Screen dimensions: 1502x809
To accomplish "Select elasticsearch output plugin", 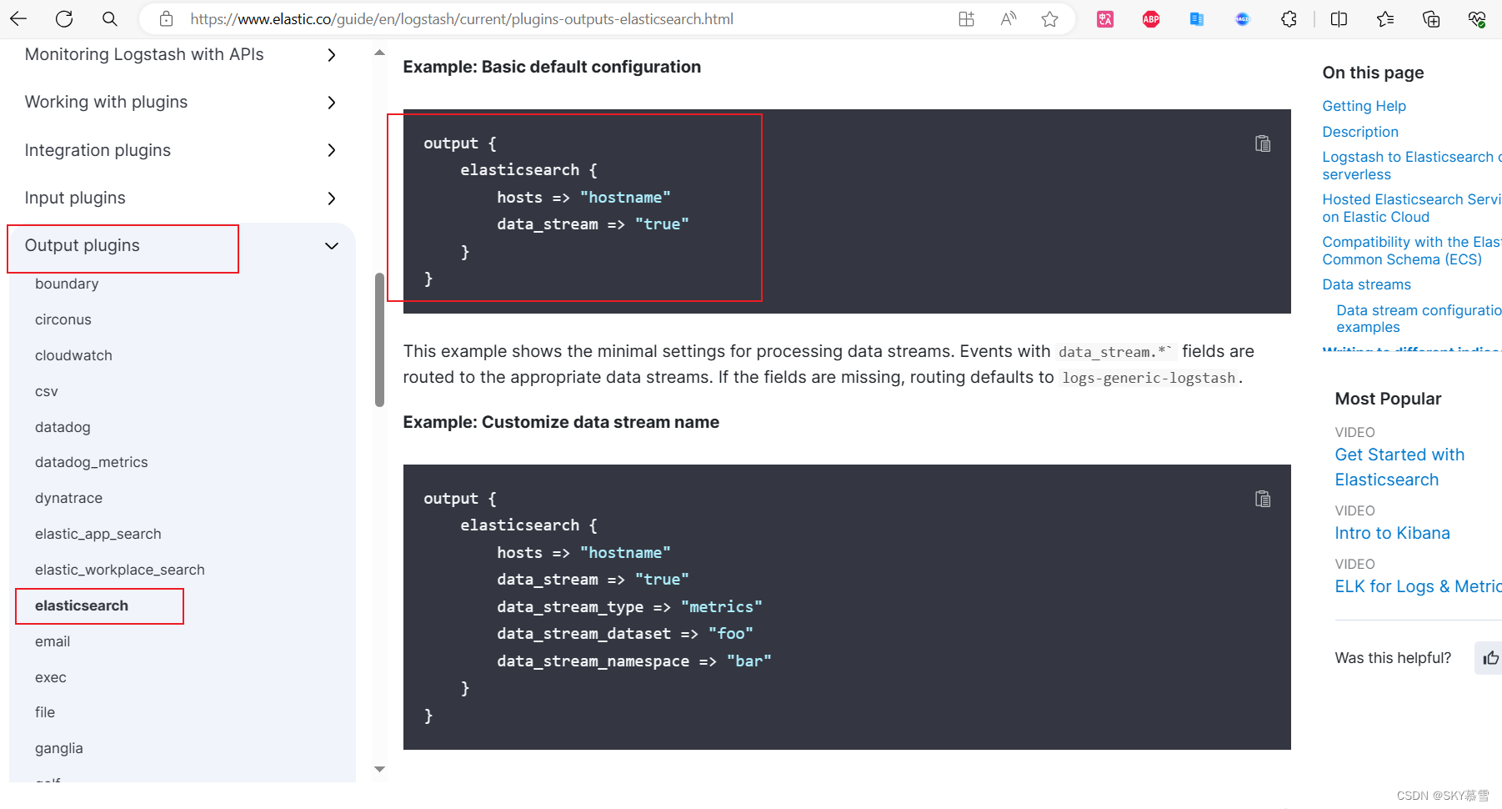I will coord(82,605).
